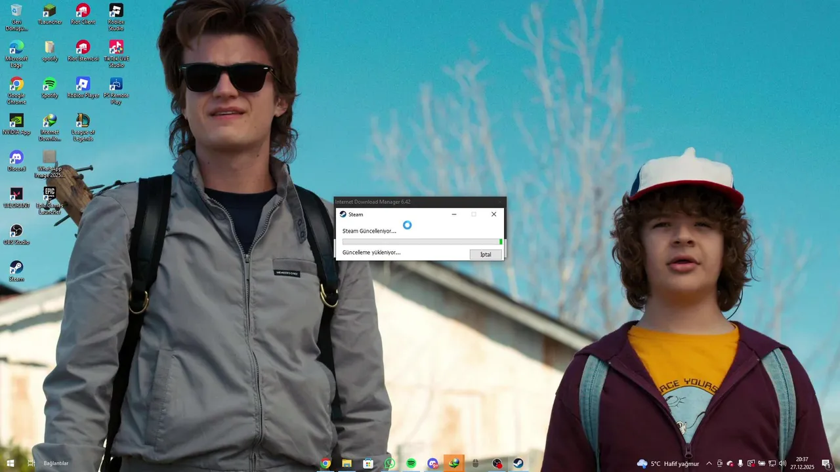Select the Steam desktop shortcut
Viewport: 840px width, 472px height.
pyautogui.click(x=16, y=271)
